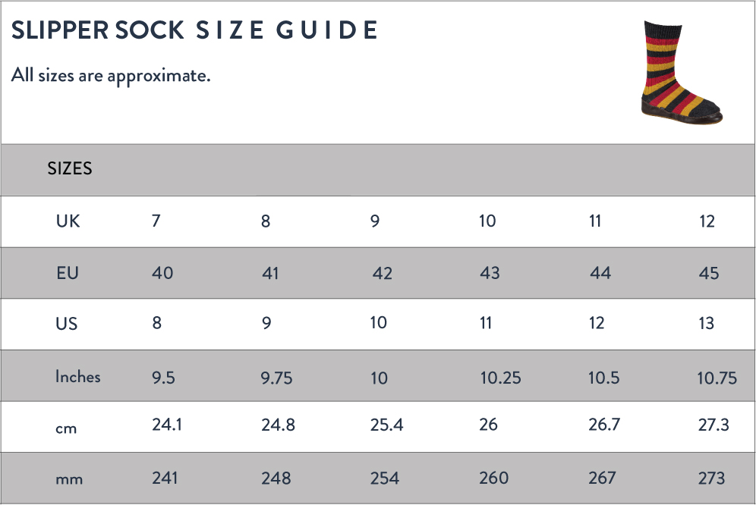Viewport: 756px width, 505px height.
Task: Click the 24.8 cm value
Action: (279, 425)
